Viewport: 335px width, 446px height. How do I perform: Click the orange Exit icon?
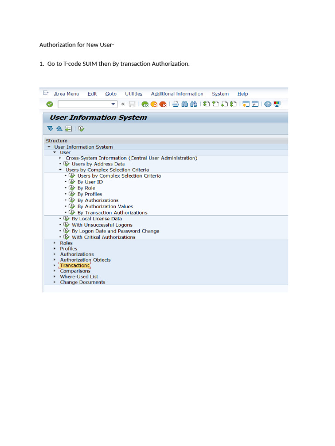point(154,105)
